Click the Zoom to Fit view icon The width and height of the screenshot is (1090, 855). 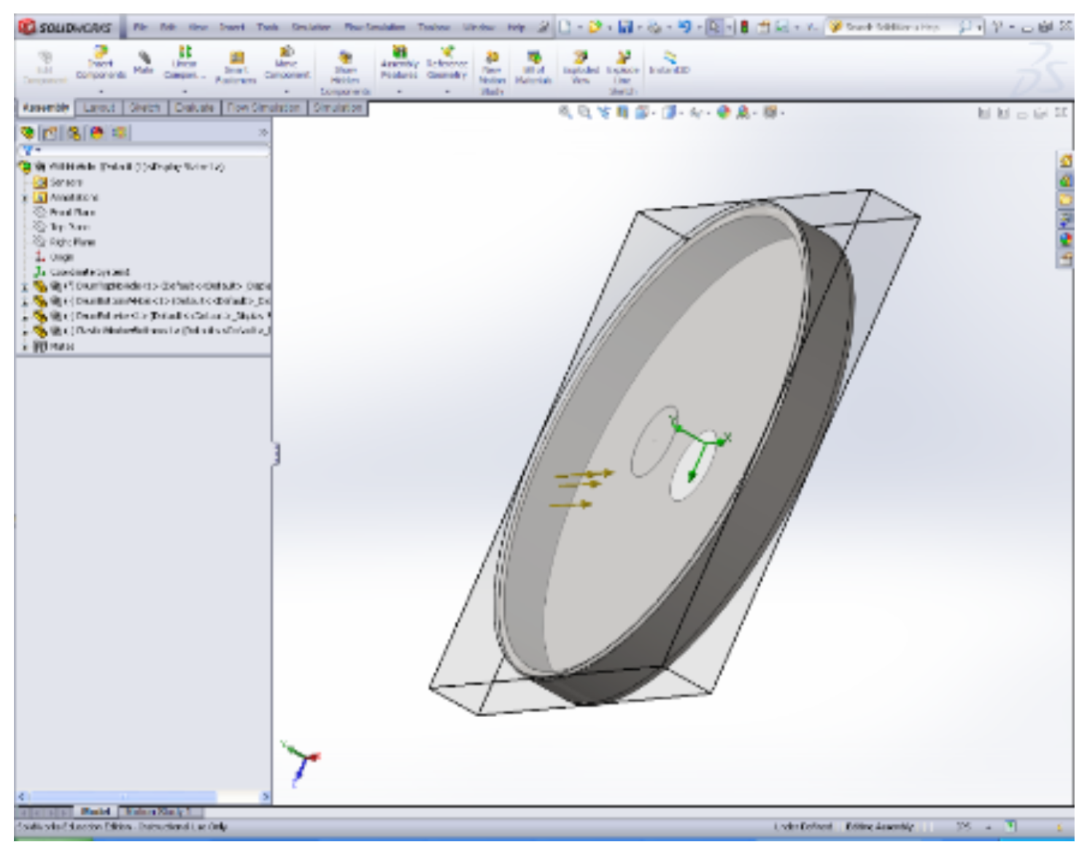565,112
